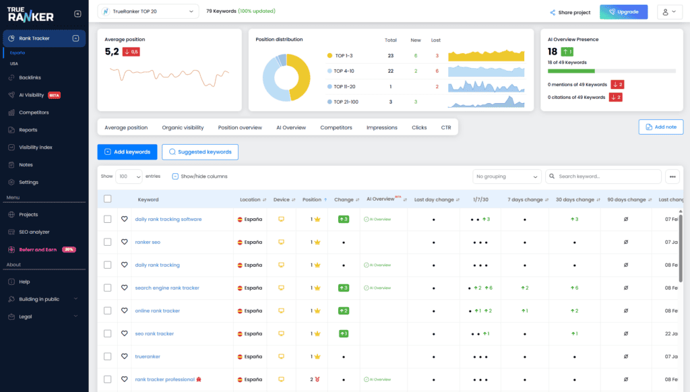This screenshot has width=690, height=392.
Task: Expand the No grouping dropdown
Action: 507,176
